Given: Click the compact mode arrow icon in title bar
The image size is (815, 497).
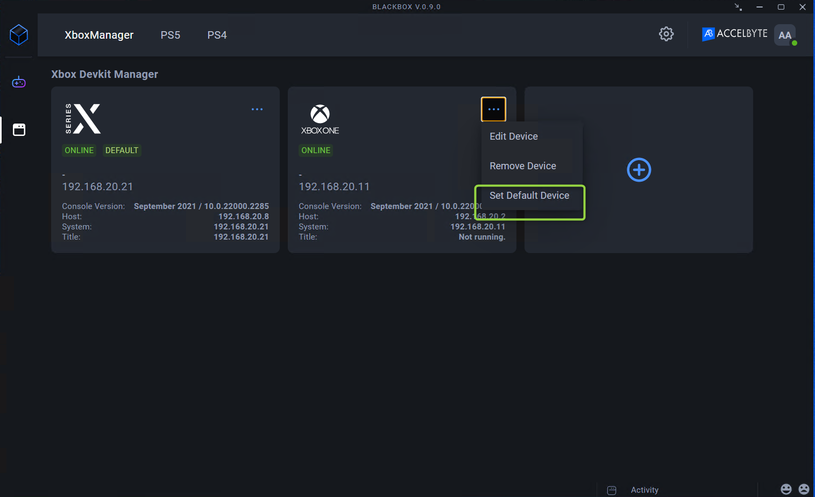Looking at the screenshot, I should pos(738,7).
